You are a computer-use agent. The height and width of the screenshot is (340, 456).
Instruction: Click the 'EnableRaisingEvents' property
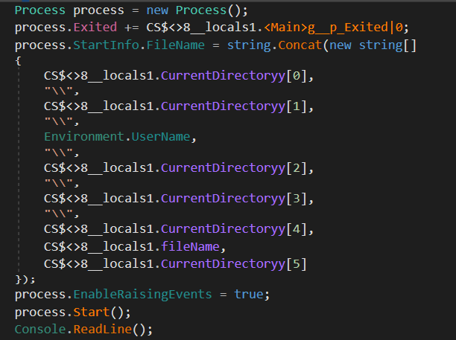click(142, 295)
